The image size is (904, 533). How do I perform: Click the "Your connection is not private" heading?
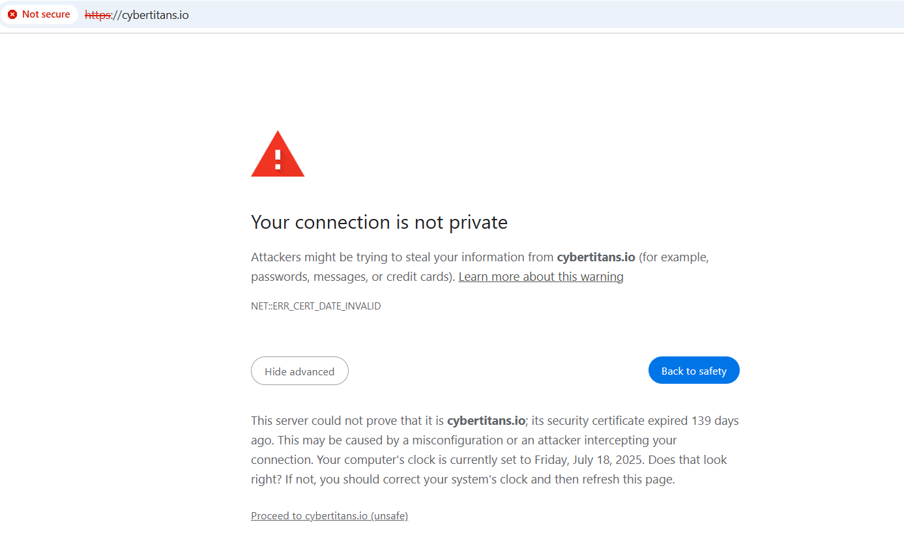tap(379, 222)
